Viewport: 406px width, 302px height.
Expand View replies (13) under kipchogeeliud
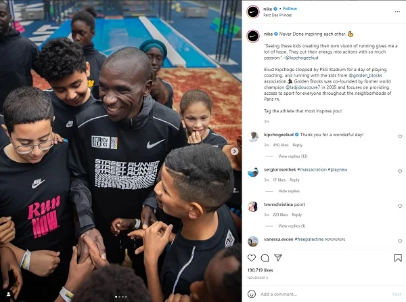click(293, 156)
